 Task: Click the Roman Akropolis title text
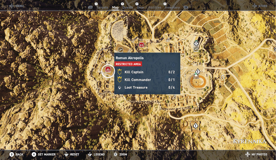click(x=130, y=58)
